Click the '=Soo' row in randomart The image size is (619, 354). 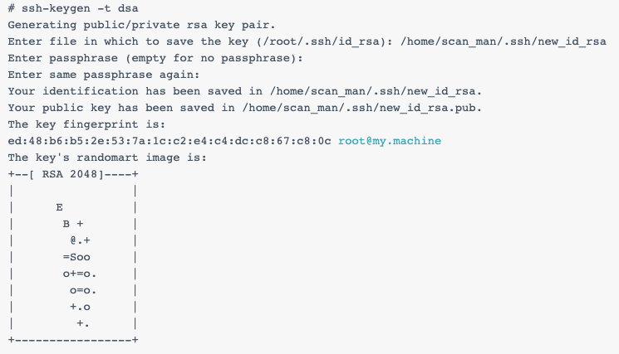[x=76, y=257]
